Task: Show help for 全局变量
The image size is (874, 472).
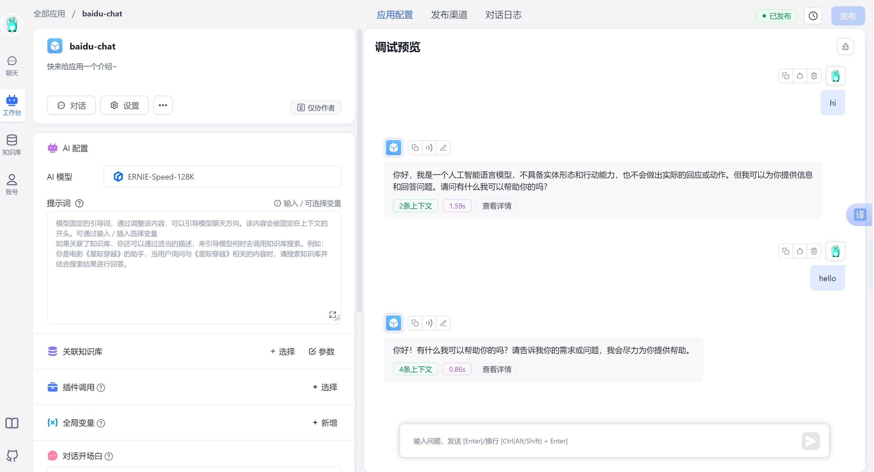Action: pyautogui.click(x=101, y=423)
